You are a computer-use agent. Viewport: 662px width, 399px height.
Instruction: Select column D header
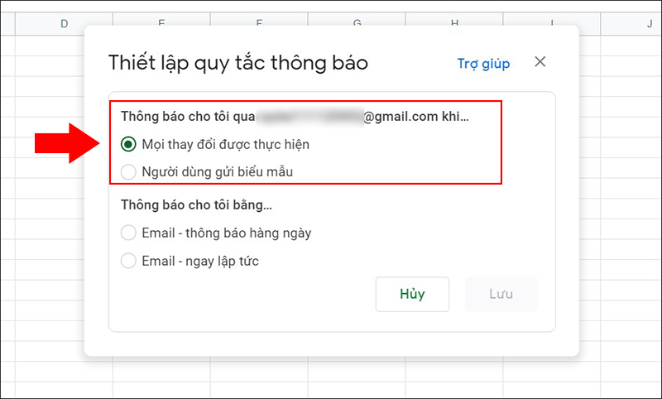[64, 24]
